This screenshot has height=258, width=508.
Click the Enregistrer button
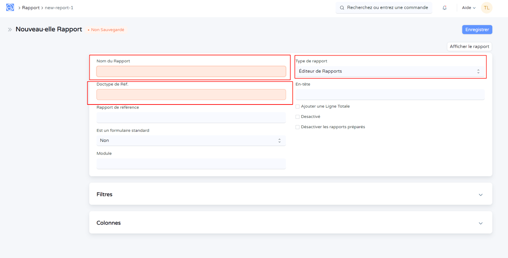477,30
